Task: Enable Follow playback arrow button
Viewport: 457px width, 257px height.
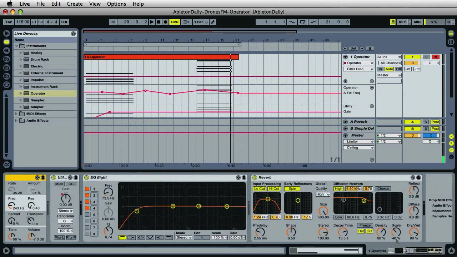Action: (x=113, y=22)
